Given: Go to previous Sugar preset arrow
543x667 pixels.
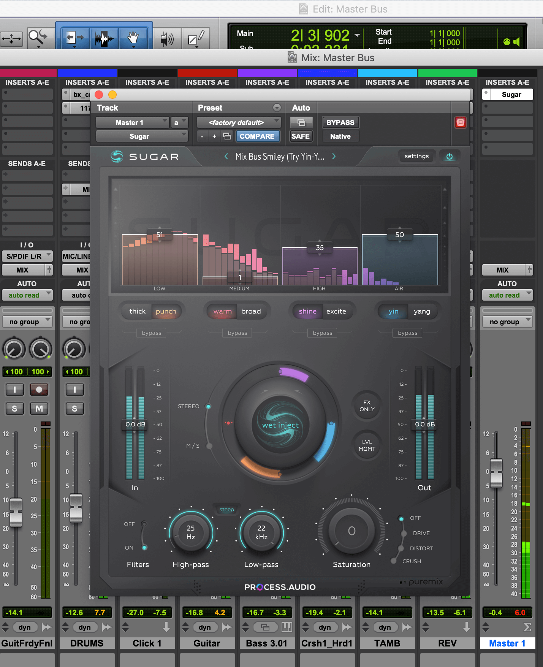Looking at the screenshot, I should click(x=226, y=156).
